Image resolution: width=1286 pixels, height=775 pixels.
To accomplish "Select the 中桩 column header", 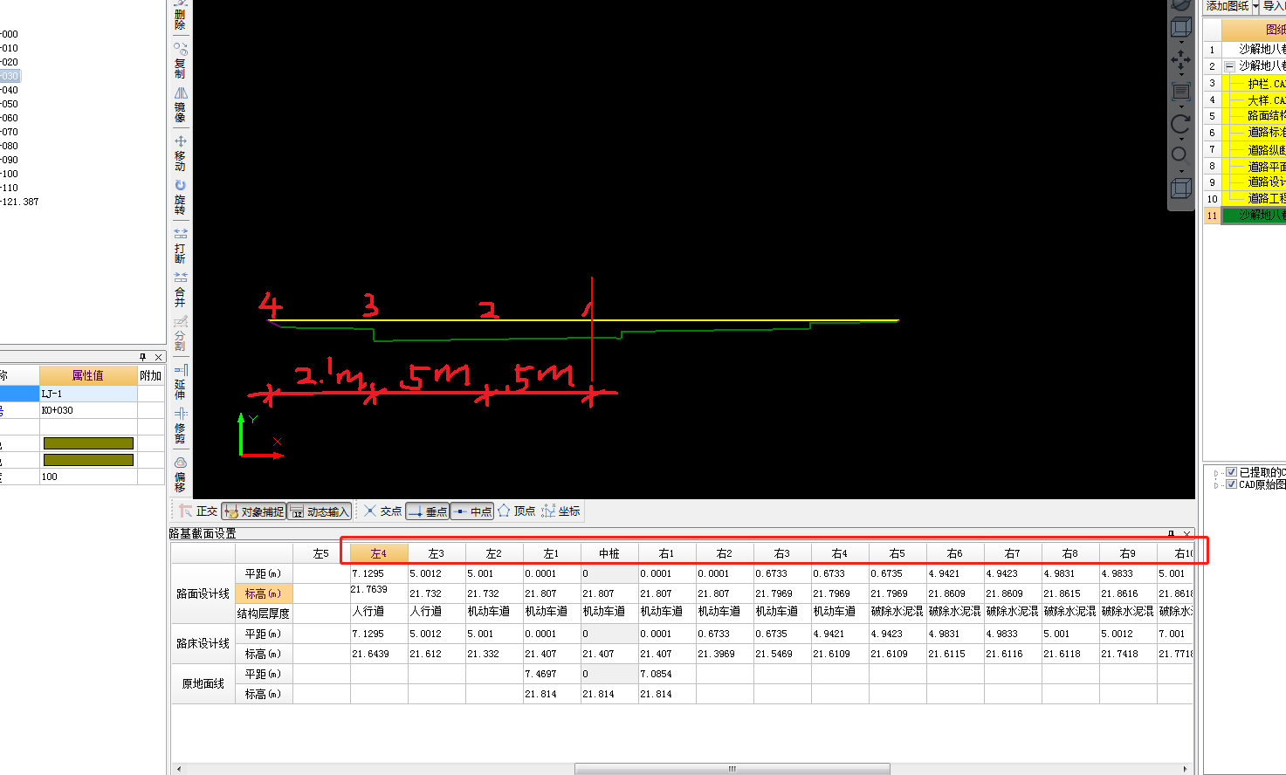I will (609, 553).
